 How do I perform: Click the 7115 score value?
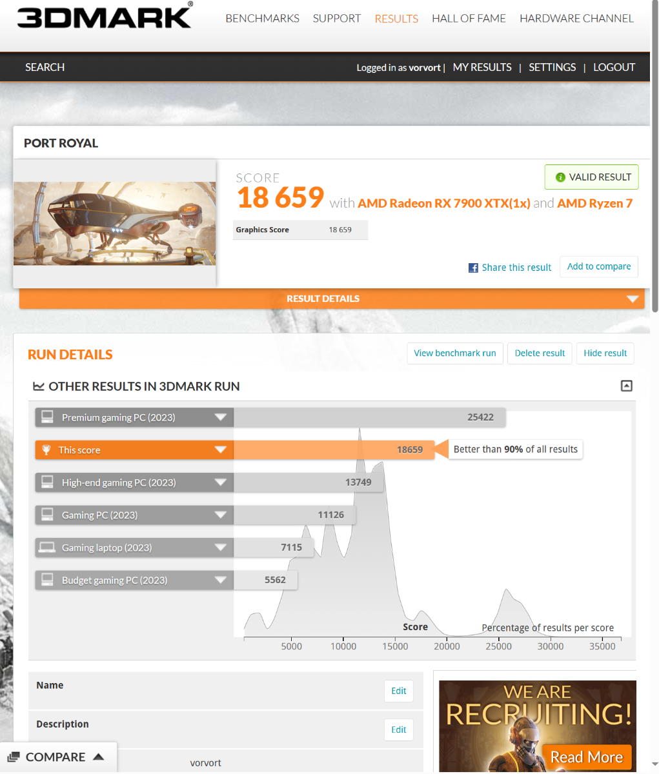coord(291,548)
